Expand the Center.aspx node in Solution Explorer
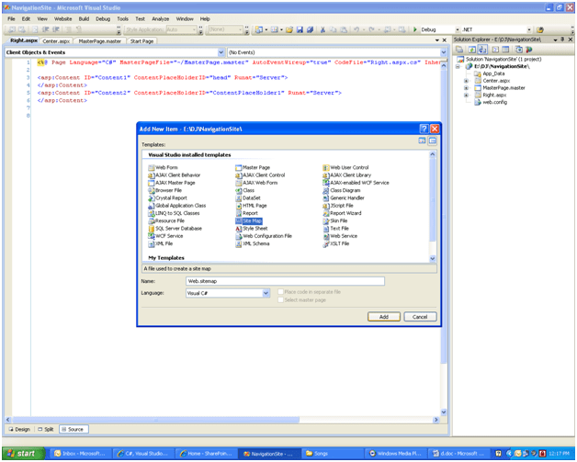 point(466,81)
